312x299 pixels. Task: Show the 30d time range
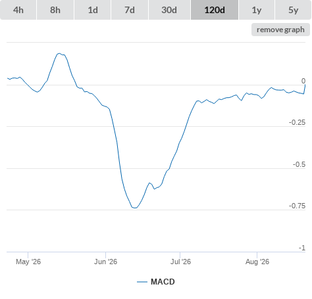169,10
